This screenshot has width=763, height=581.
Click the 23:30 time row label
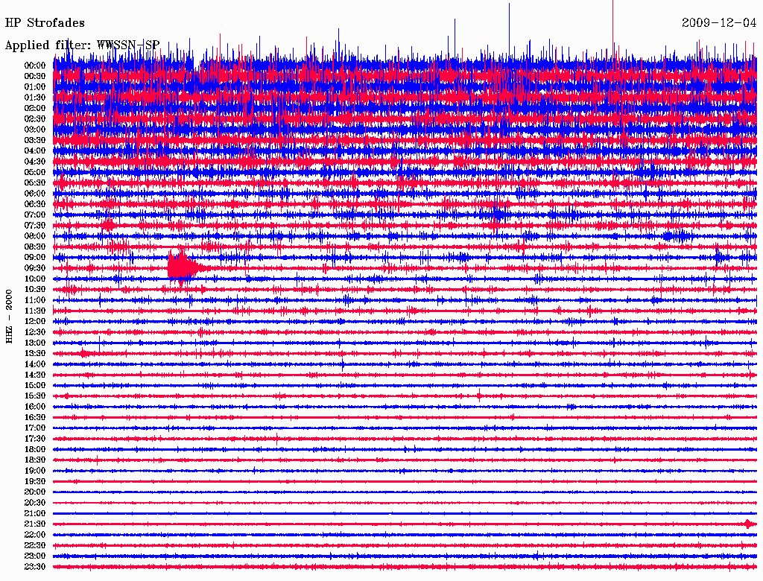pyautogui.click(x=35, y=566)
